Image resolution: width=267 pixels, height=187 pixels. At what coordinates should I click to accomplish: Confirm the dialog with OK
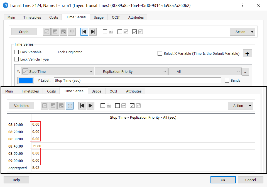(x=223, y=180)
